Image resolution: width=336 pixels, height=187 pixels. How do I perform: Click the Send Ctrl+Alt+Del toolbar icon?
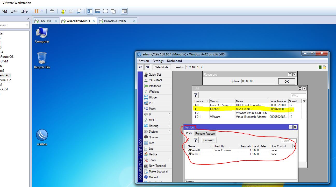[52, 11]
